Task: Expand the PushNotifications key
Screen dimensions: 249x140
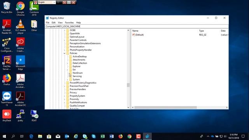Action: pos(65,102)
